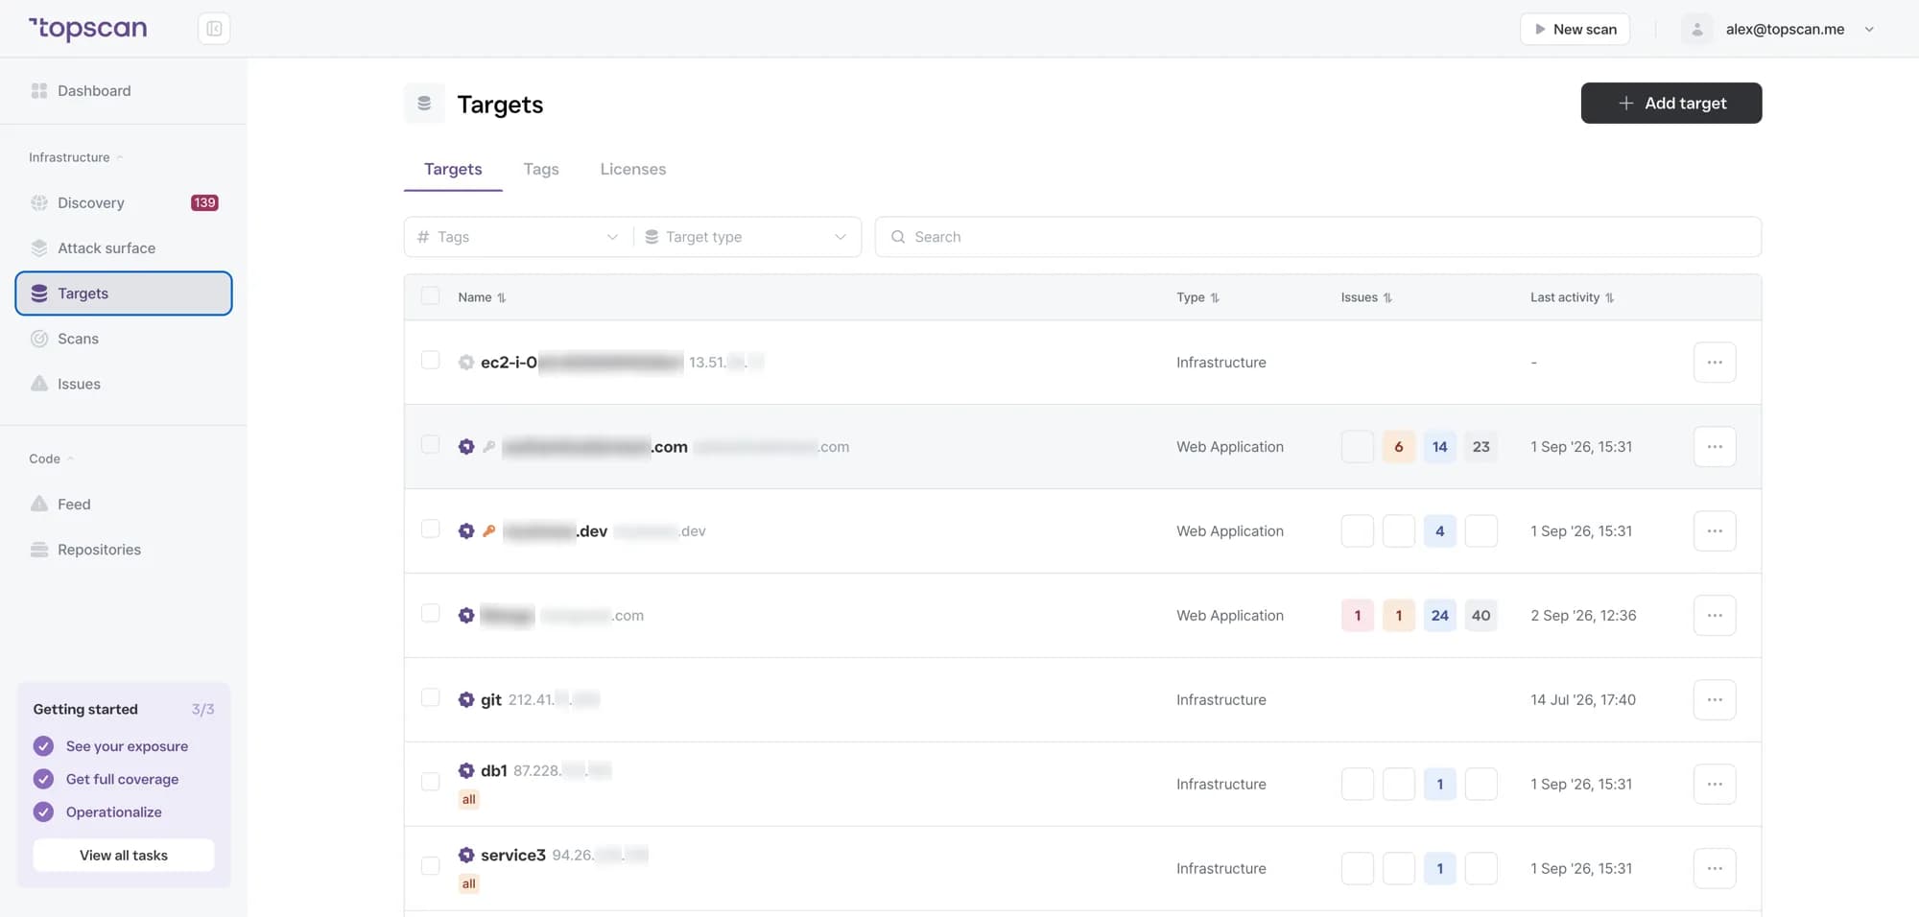
Task: Collapse the Code sidebar section
Action: [51, 458]
